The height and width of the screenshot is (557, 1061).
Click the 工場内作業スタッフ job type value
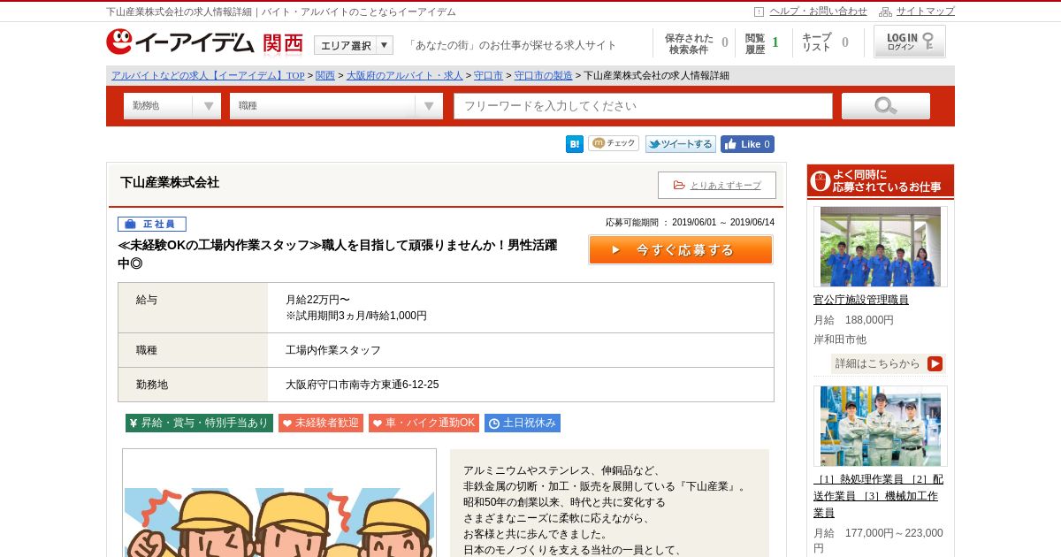[x=333, y=350]
